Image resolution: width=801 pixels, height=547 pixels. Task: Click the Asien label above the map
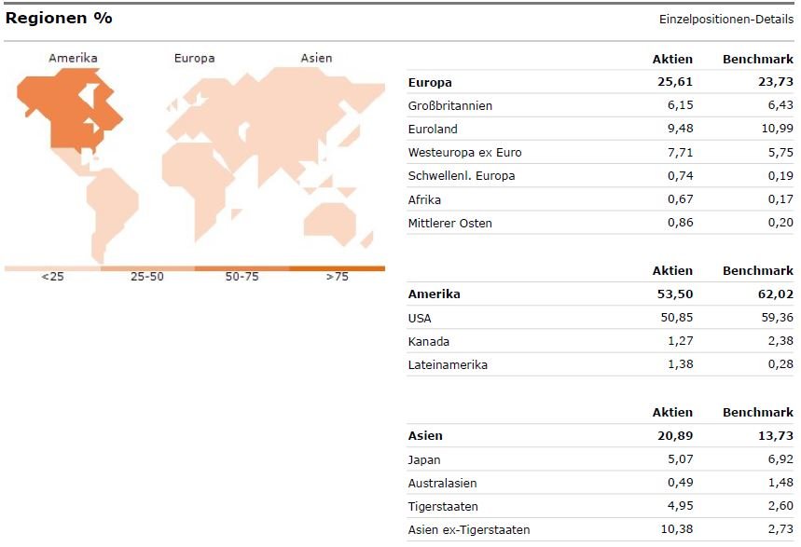(316, 58)
